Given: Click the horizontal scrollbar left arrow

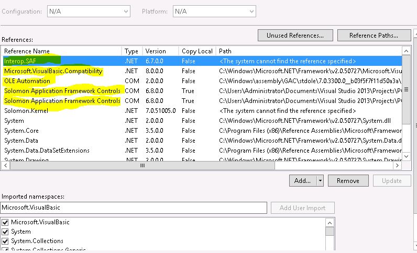Looking at the screenshot, I should 5,166.
